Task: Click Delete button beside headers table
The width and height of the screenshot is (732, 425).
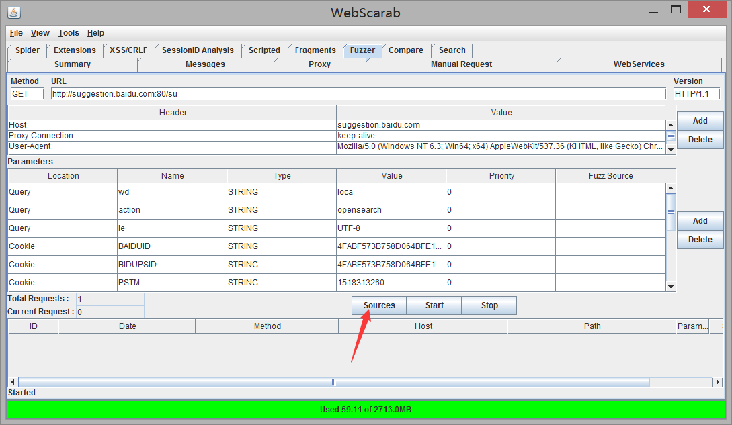Action: pos(700,140)
